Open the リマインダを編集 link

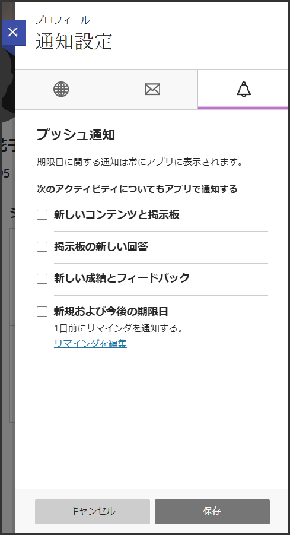(x=90, y=343)
